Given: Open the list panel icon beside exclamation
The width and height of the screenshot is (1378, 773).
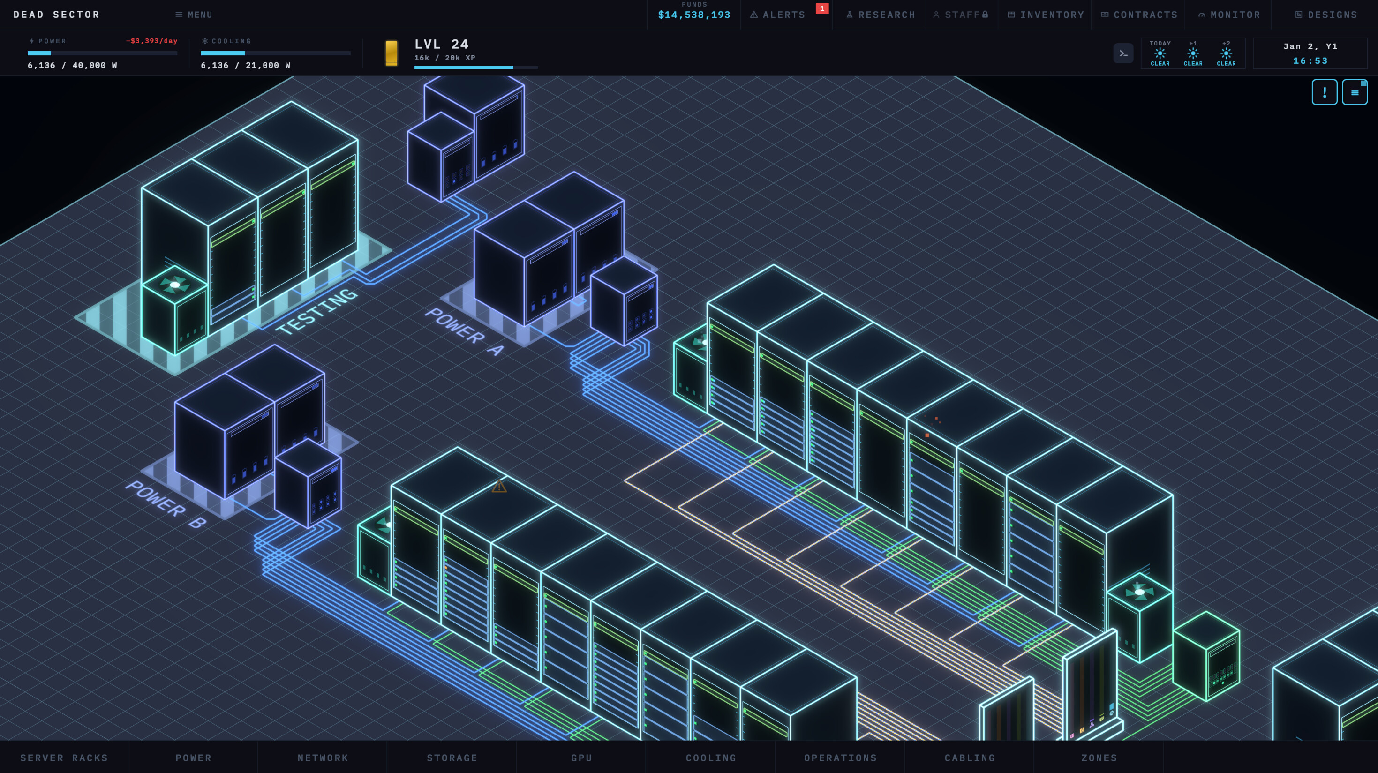Looking at the screenshot, I should [1355, 92].
